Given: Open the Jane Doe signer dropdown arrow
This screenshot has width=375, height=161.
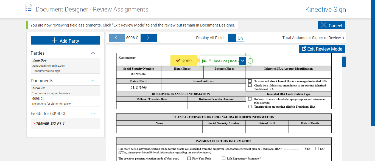Looking at the screenshot, I should [x=242, y=61].
